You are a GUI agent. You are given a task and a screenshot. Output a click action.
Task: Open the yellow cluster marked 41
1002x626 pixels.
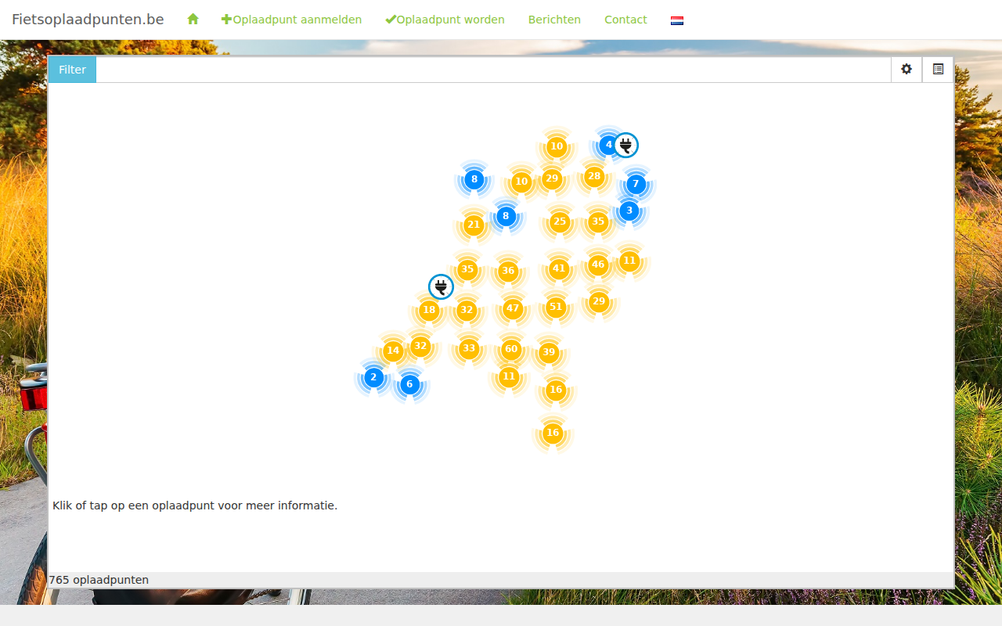pos(558,268)
